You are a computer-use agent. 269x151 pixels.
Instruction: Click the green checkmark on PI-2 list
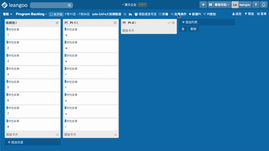[x=169, y=23]
